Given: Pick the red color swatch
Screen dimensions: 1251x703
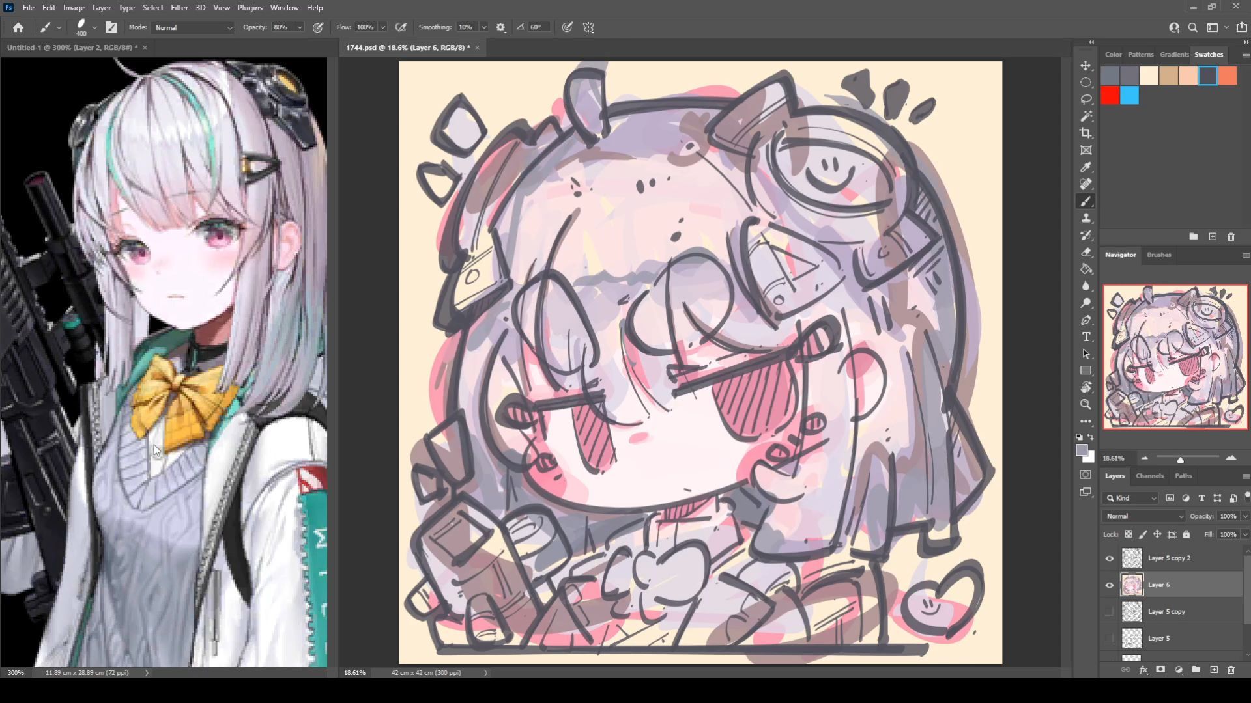Looking at the screenshot, I should click(x=1110, y=96).
